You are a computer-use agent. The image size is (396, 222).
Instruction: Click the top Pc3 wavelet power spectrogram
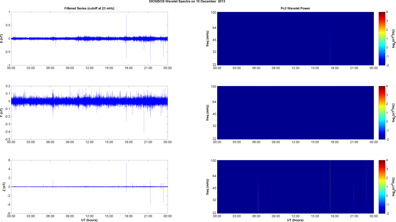tap(295, 39)
